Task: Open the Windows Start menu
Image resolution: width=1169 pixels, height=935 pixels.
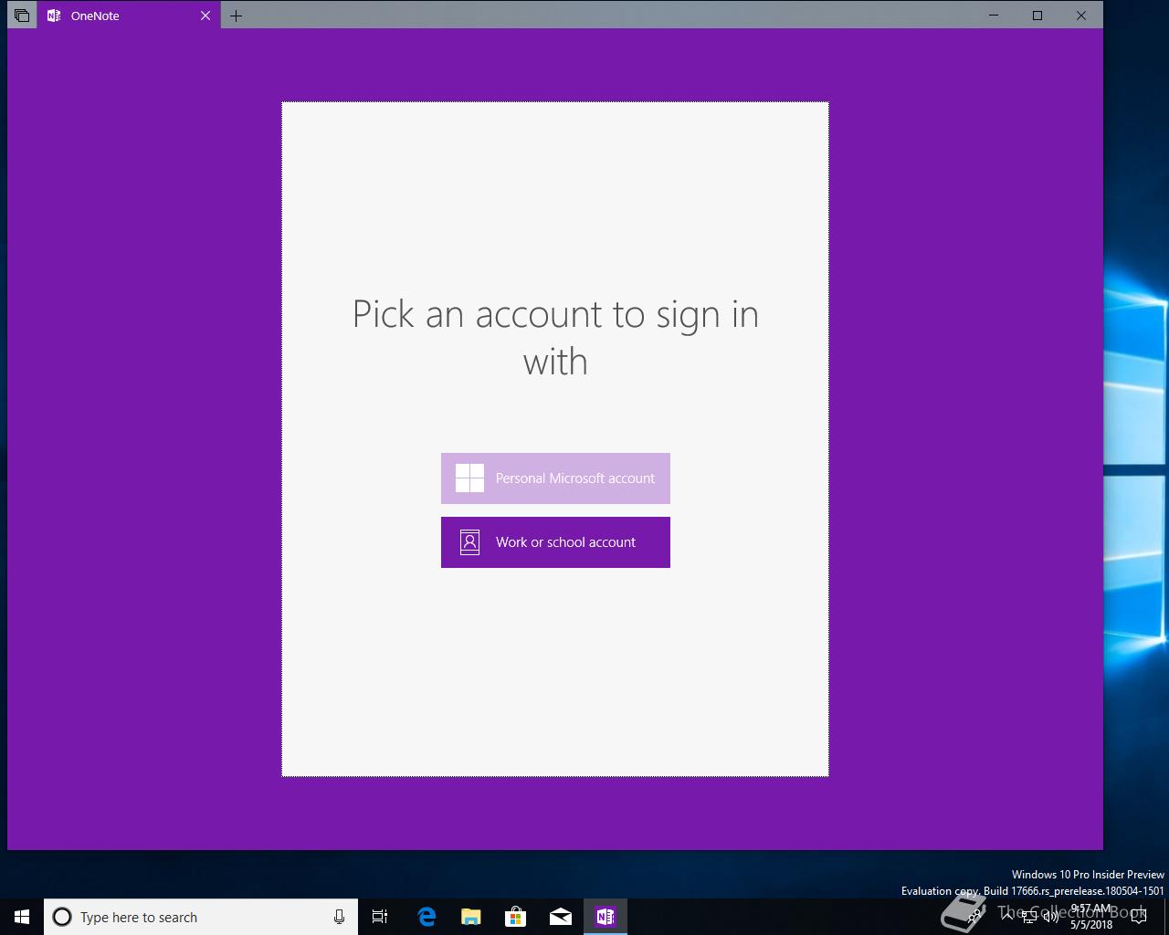Action: (22, 917)
